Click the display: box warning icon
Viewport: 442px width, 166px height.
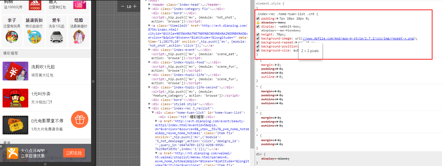pos(258,22)
